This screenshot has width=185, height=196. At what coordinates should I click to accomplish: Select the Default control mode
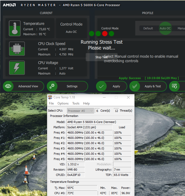148,28
